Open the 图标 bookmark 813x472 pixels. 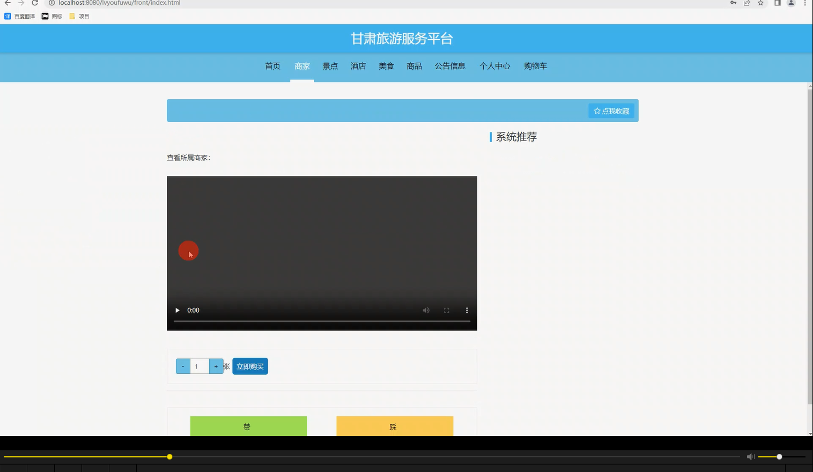[52, 16]
